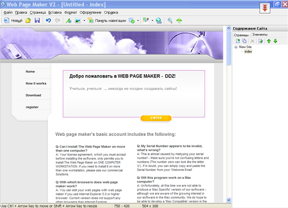288x208 pixels.
Task: Open the Правка menu
Action: (21, 13)
